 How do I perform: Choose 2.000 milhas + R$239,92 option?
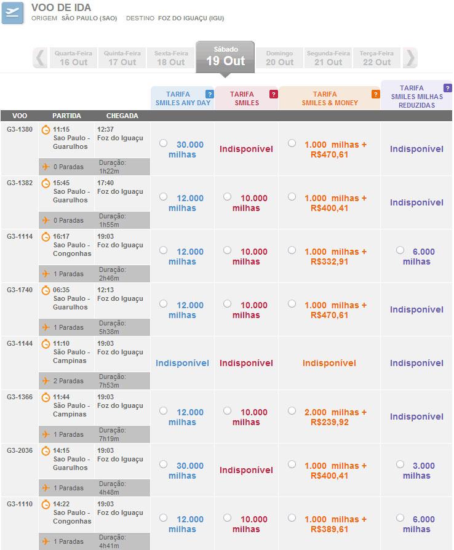click(292, 411)
